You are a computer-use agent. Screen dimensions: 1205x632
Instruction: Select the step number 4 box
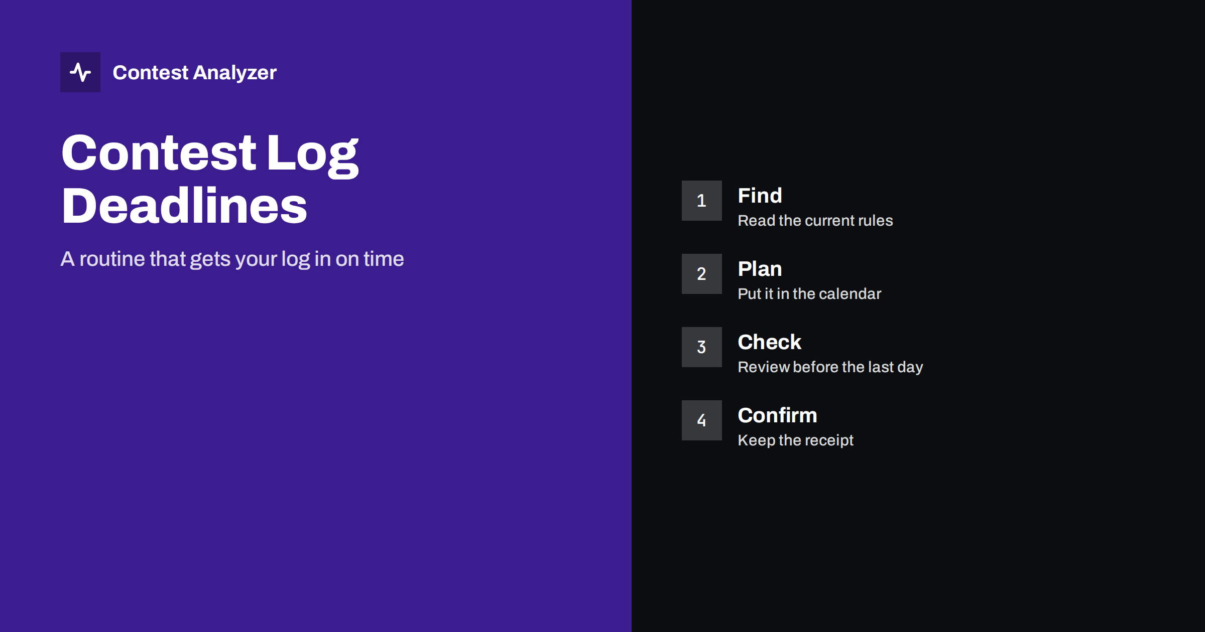click(701, 420)
